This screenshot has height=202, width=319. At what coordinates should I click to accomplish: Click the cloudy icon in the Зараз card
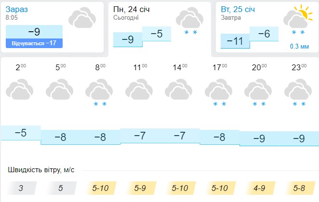tap(82, 18)
